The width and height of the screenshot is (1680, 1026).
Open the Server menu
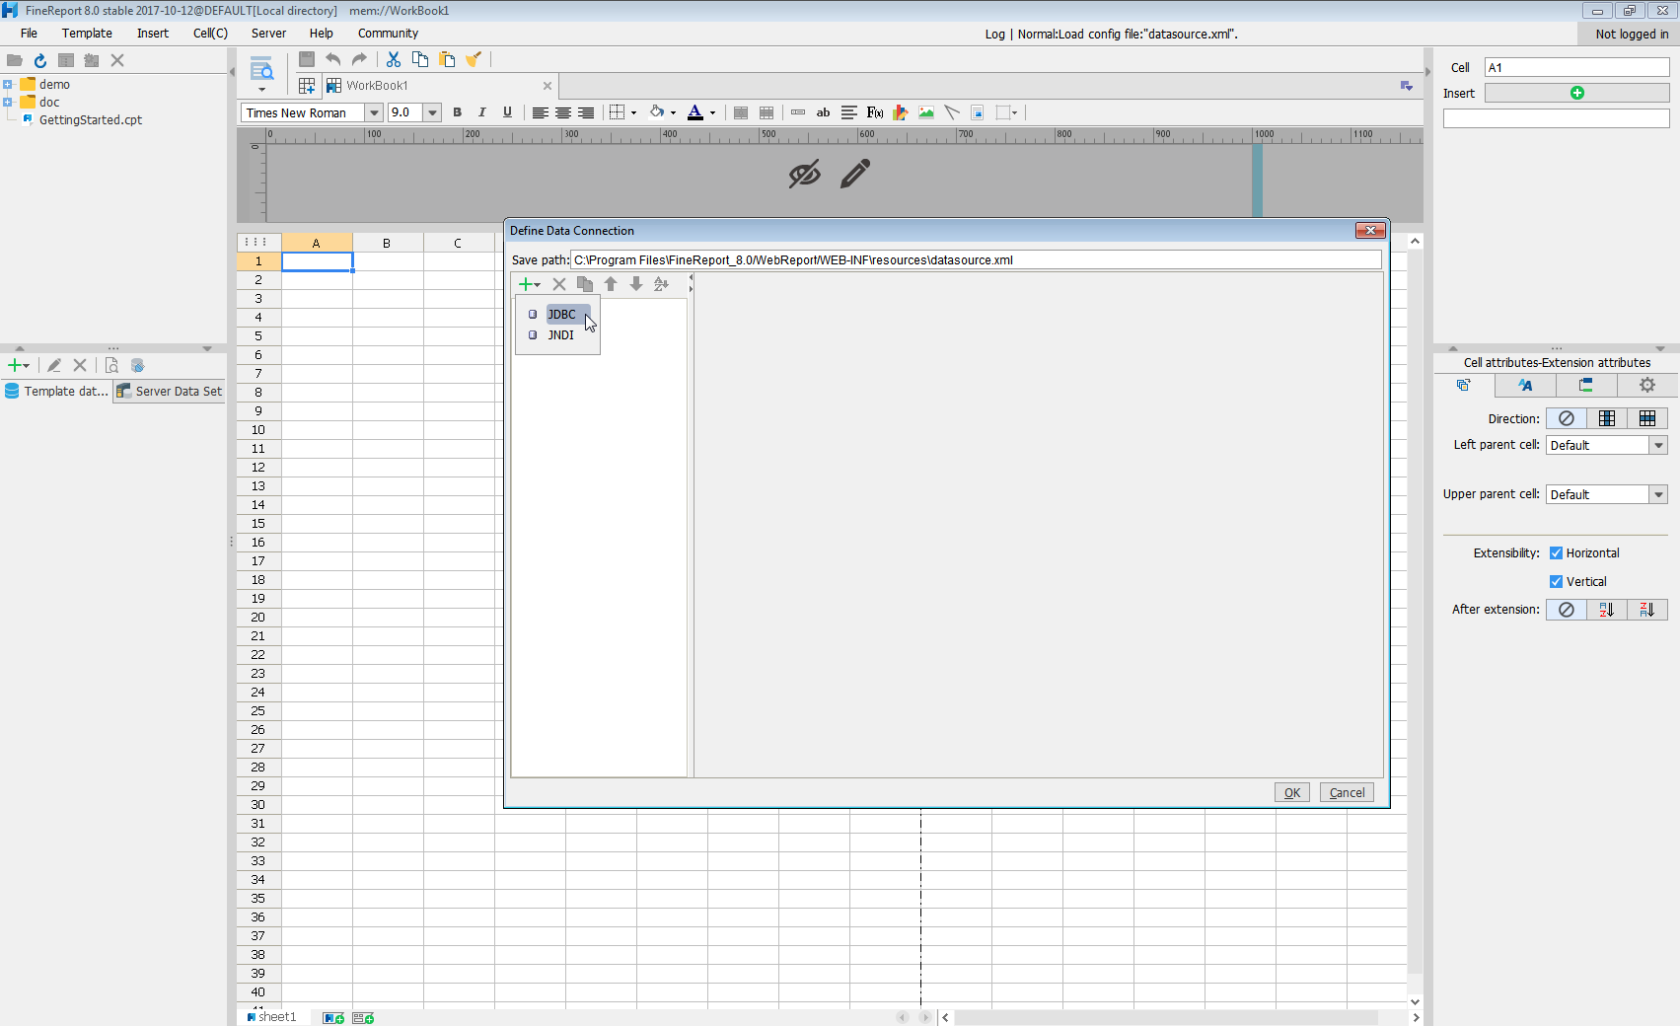click(x=268, y=34)
